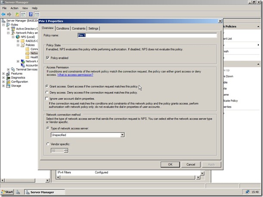Click the Policy name input field
Image resolution: width=263 pixels, height=197 pixels.
pos(147,35)
